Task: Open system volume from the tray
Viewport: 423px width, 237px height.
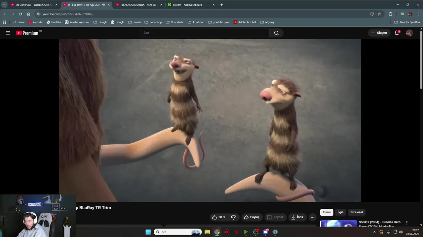Action: point(401,232)
